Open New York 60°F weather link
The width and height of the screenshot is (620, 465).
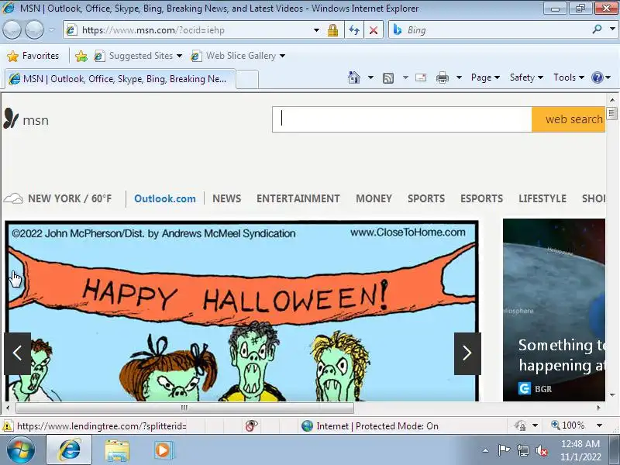pyautogui.click(x=57, y=198)
